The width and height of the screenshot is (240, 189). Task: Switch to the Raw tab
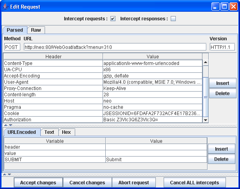coord(36,30)
